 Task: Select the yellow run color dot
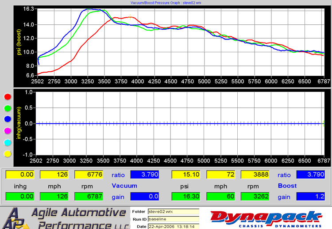pyautogui.click(x=8, y=154)
